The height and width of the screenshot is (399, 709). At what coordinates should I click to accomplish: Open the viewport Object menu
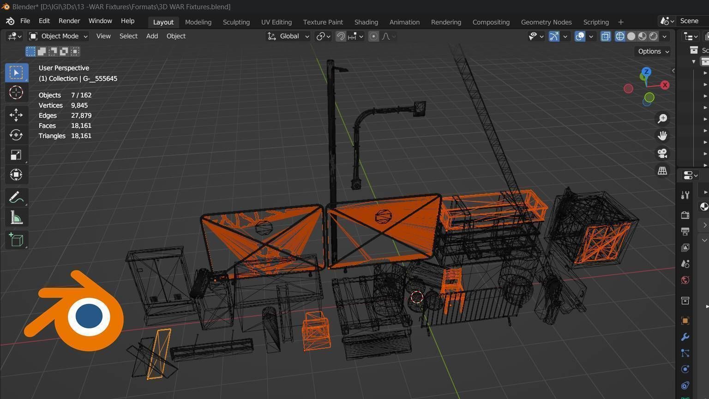pos(176,36)
